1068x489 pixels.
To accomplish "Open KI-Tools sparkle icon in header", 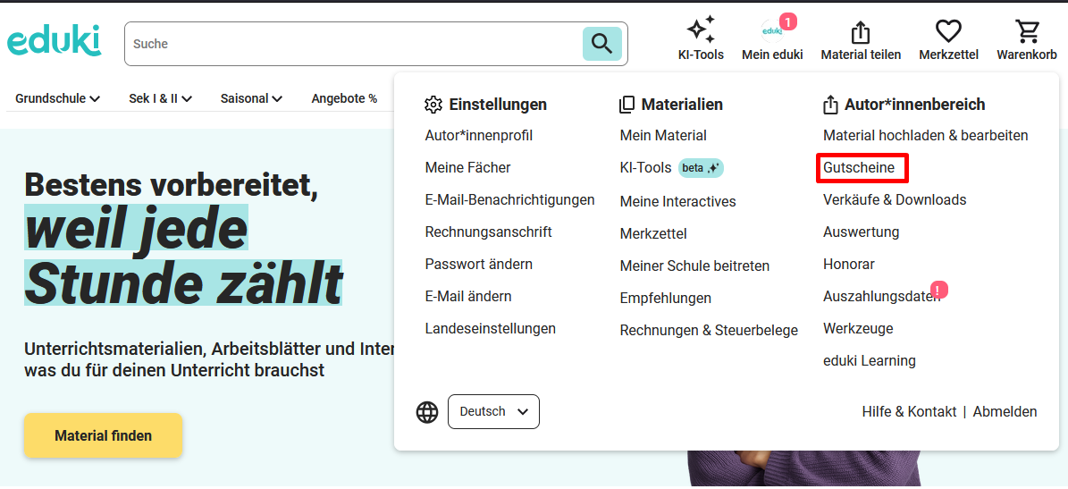I will point(701,31).
